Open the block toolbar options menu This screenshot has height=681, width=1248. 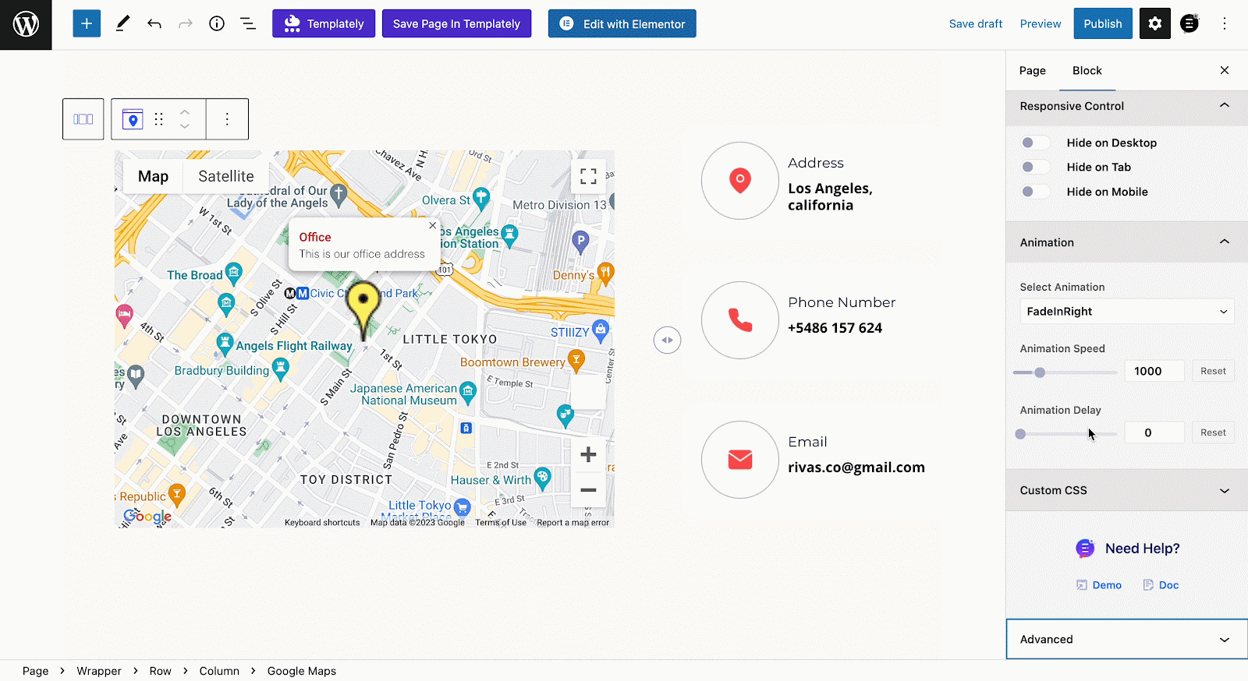227,119
